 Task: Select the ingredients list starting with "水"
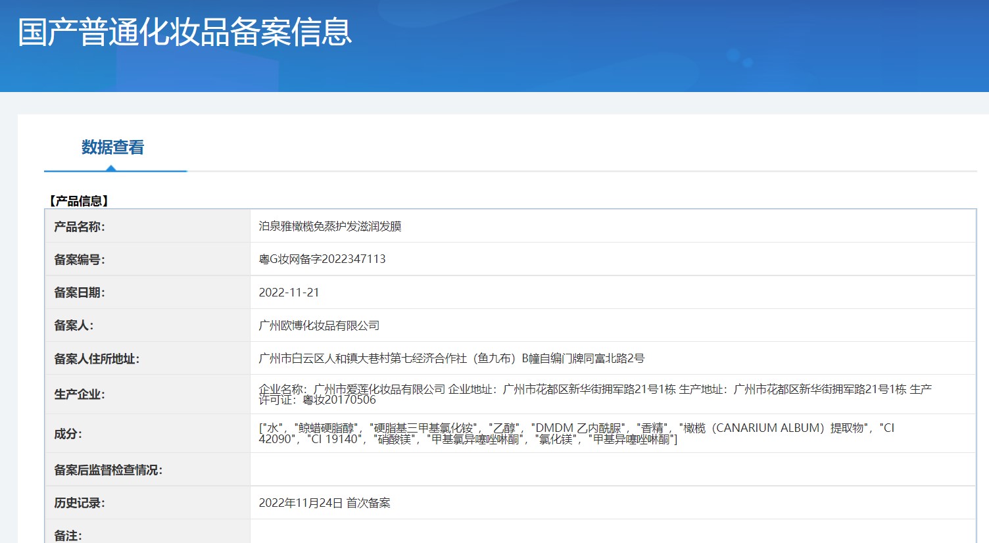(x=577, y=433)
